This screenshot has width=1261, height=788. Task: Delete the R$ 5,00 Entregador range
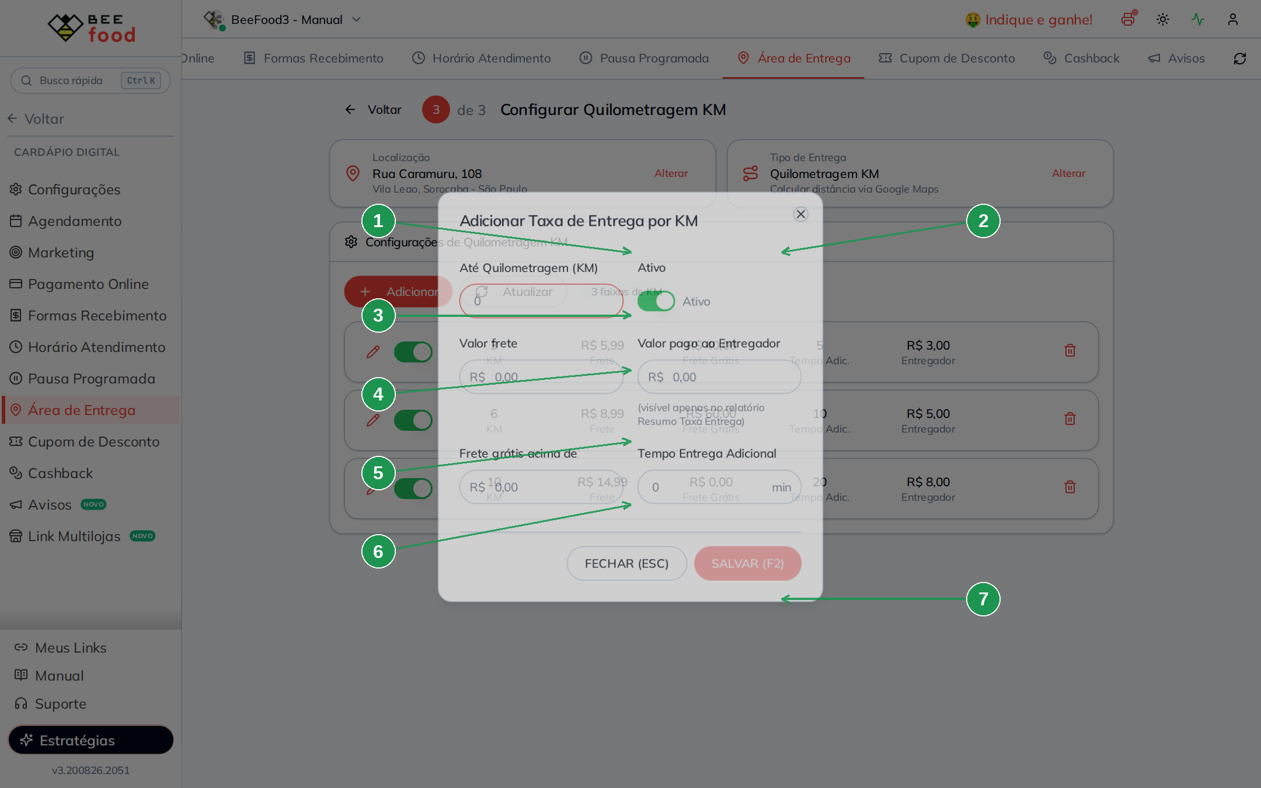click(1070, 419)
